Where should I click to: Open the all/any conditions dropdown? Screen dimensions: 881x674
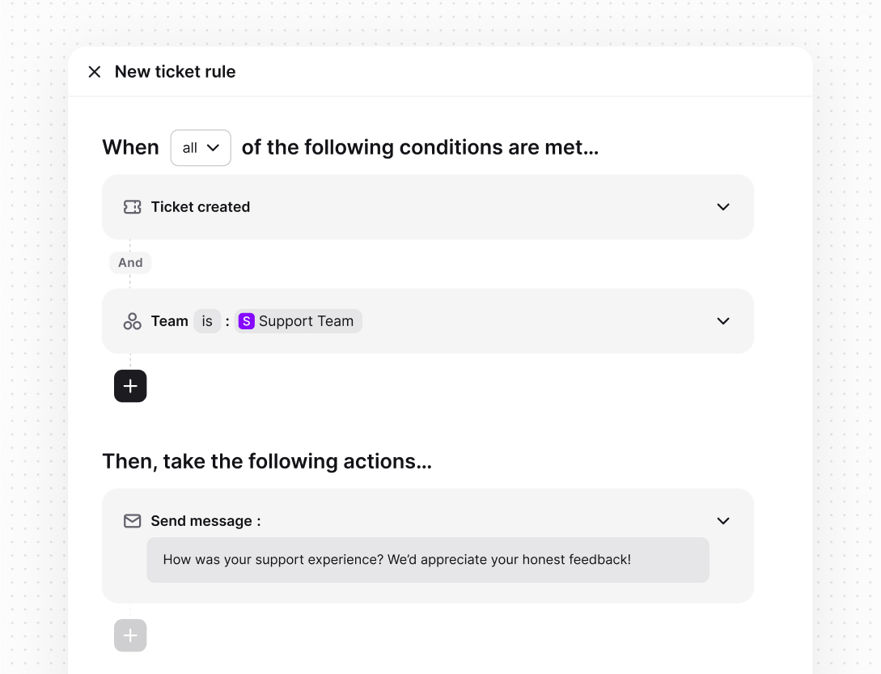200,147
